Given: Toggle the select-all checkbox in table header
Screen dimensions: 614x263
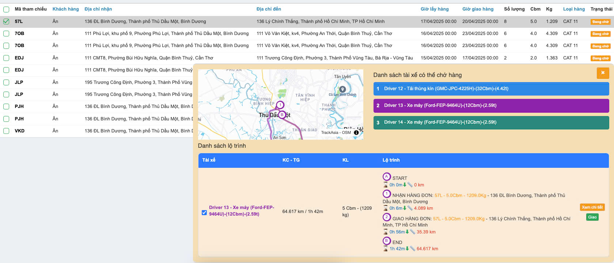Looking at the screenshot, I should 6,9.
